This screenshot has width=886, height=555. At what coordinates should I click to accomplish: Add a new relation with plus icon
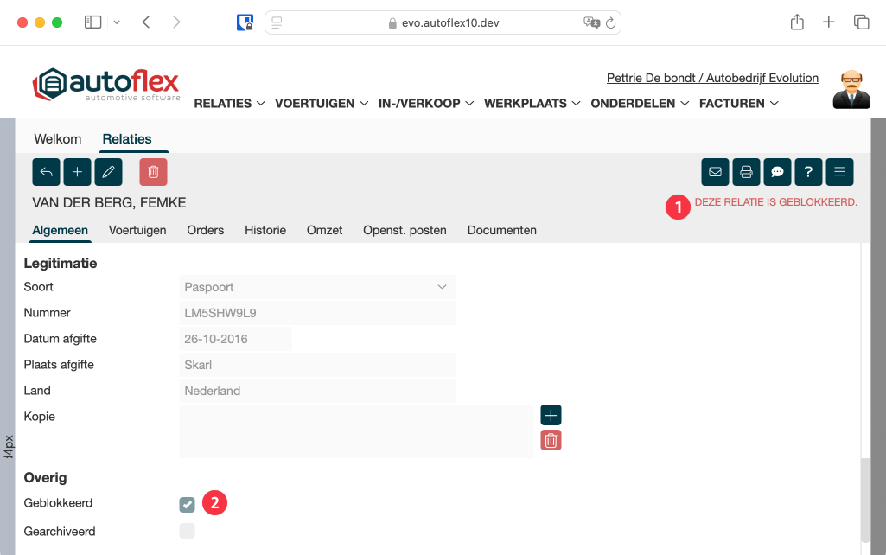(77, 172)
